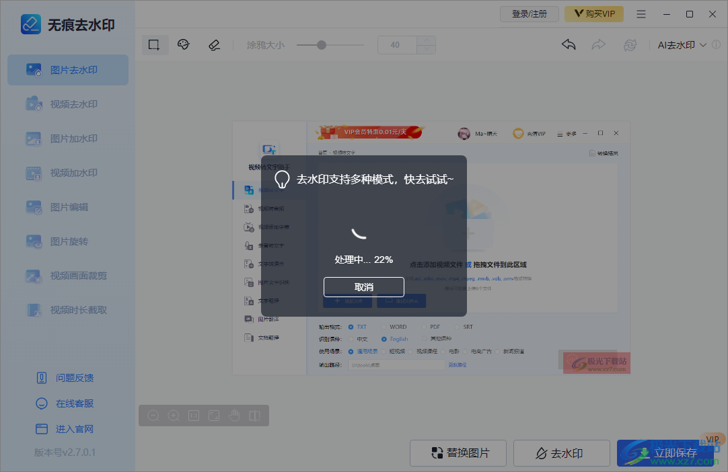
Task: Select the doodle palette brush tool
Action: pos(184,44)
